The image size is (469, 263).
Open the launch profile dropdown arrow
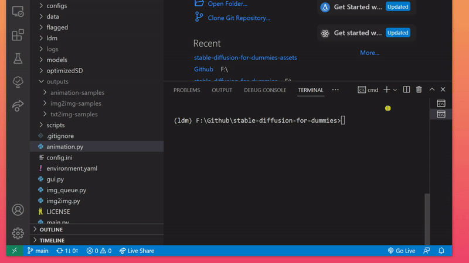tap(395, 90)
